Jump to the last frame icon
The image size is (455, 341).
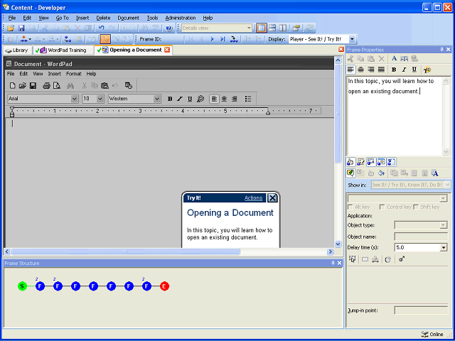point(223,39)
